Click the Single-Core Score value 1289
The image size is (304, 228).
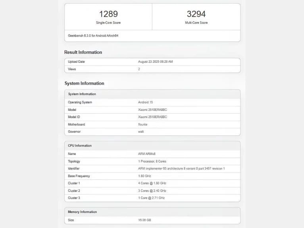click(108, 14)
